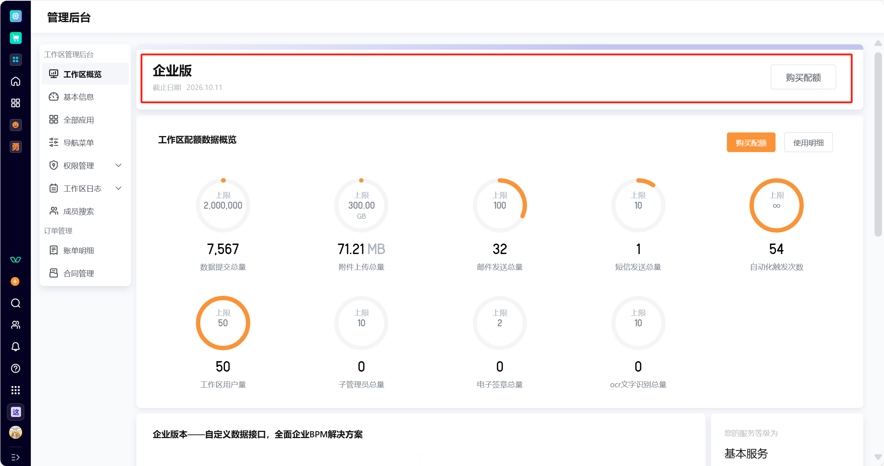This screenshot has height=466, width=884.
Task: Open the nine-dot app launcher icon
Action: 16,390
